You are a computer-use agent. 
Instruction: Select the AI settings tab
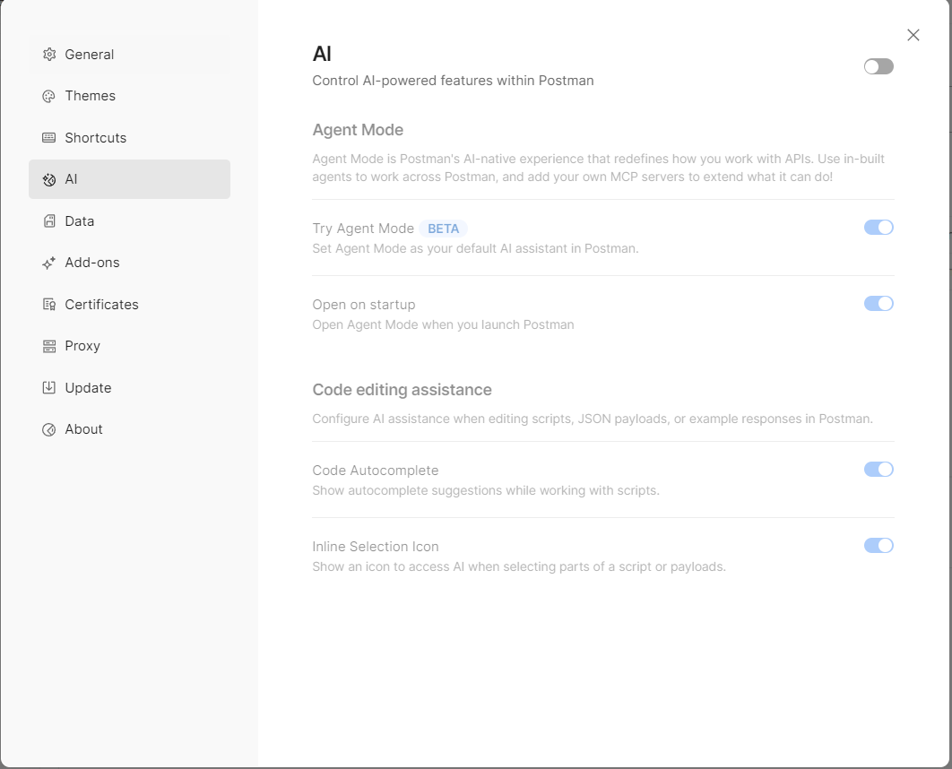click(x=129, y=179)
